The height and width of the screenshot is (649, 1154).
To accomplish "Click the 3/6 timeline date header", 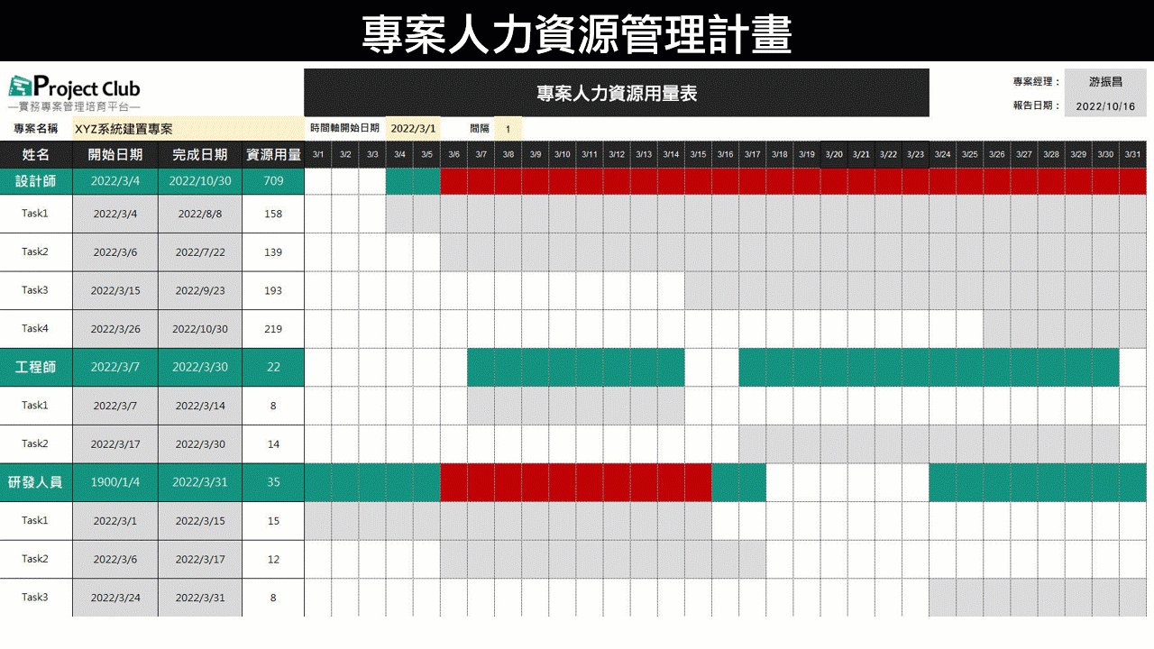I will click(453, 155).
